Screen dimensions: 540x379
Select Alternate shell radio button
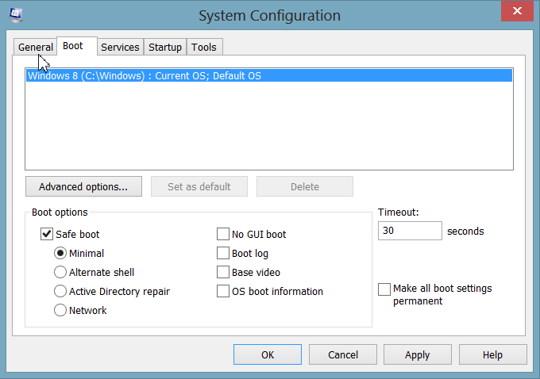(x=60, y=273)
